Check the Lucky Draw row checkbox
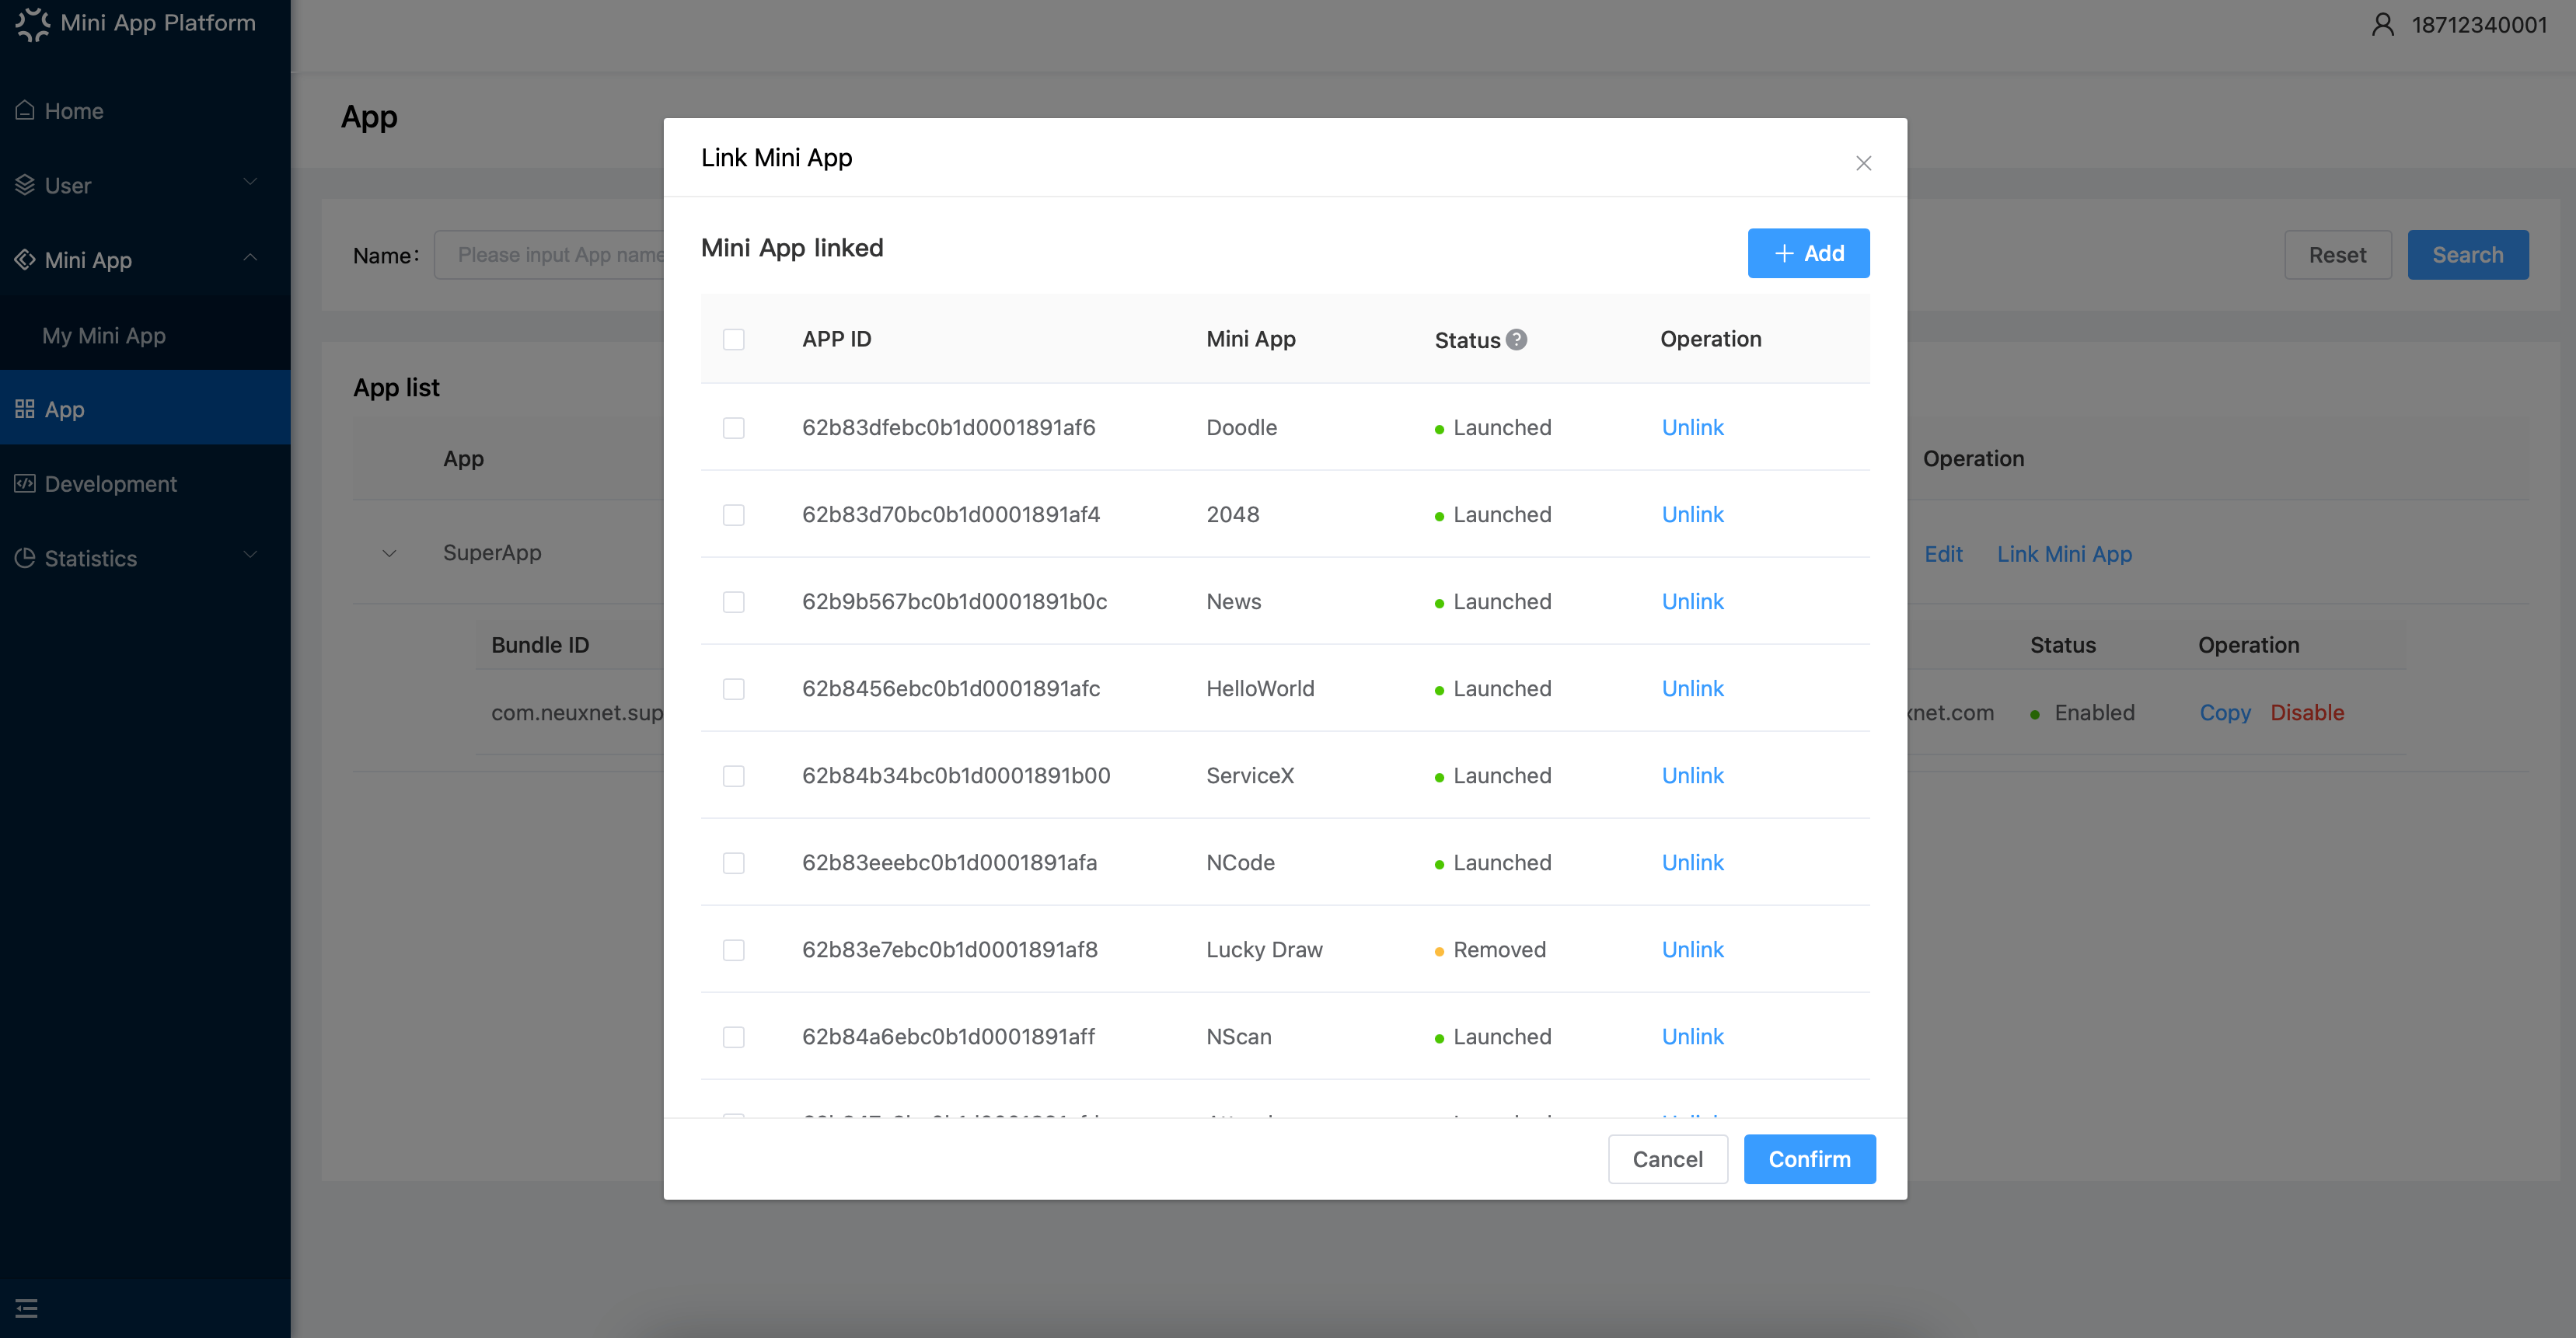Image resolution: width=2576 pixels, height=1338 pixels. click(734, 949)
